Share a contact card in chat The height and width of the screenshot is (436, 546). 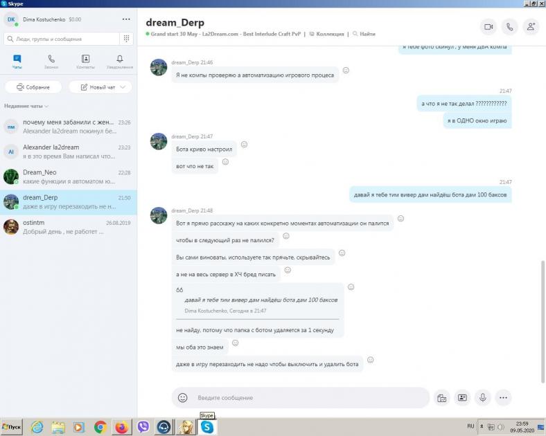[462, 398]
